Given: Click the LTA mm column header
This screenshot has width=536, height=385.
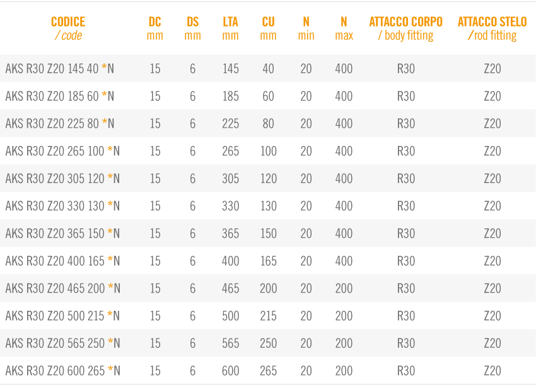Looking at the screenshot, I should [230, 29].
